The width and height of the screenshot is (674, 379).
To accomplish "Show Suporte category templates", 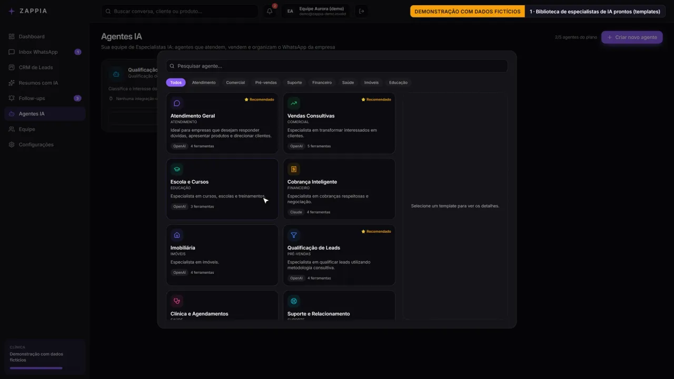I will tap(294, 83).
